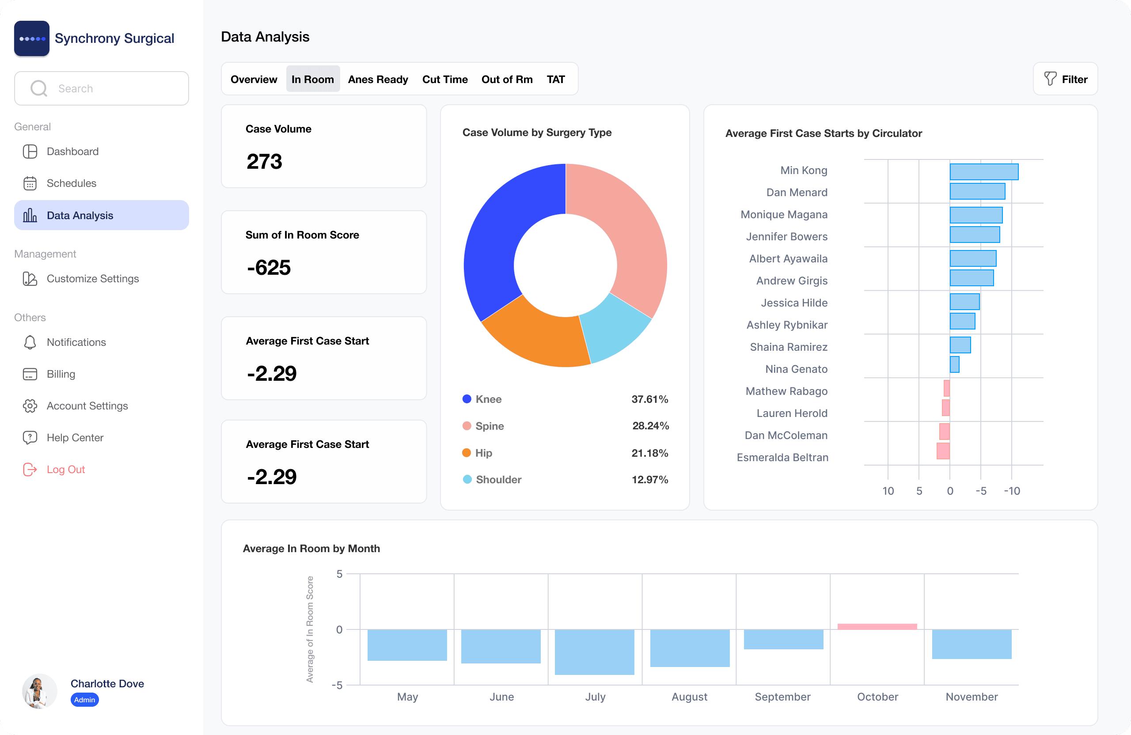1131x735 pixels.
Task: Open Notifications via the bell icon
Action: (30, 342)
